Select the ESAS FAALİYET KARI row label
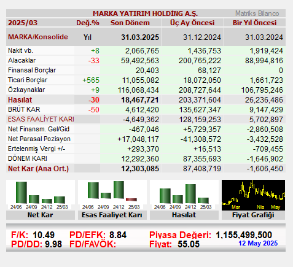The image size is (293, 267). [41, 119]
